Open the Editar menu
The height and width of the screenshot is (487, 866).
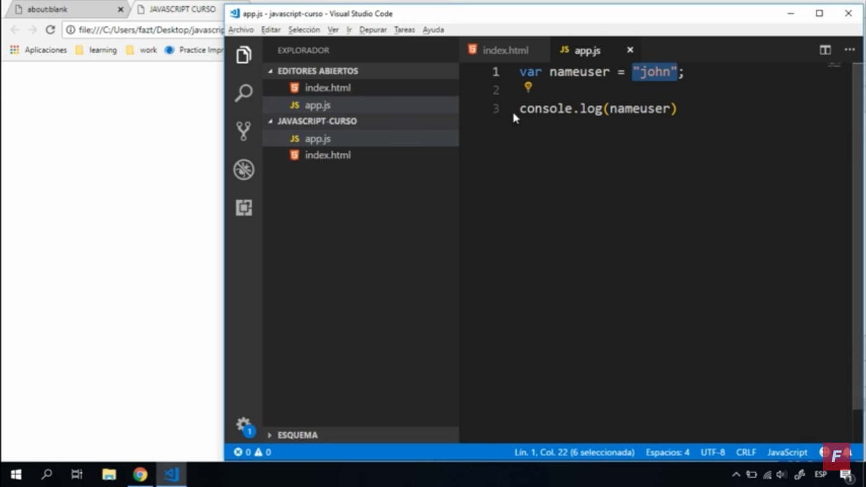pos(271,30)
